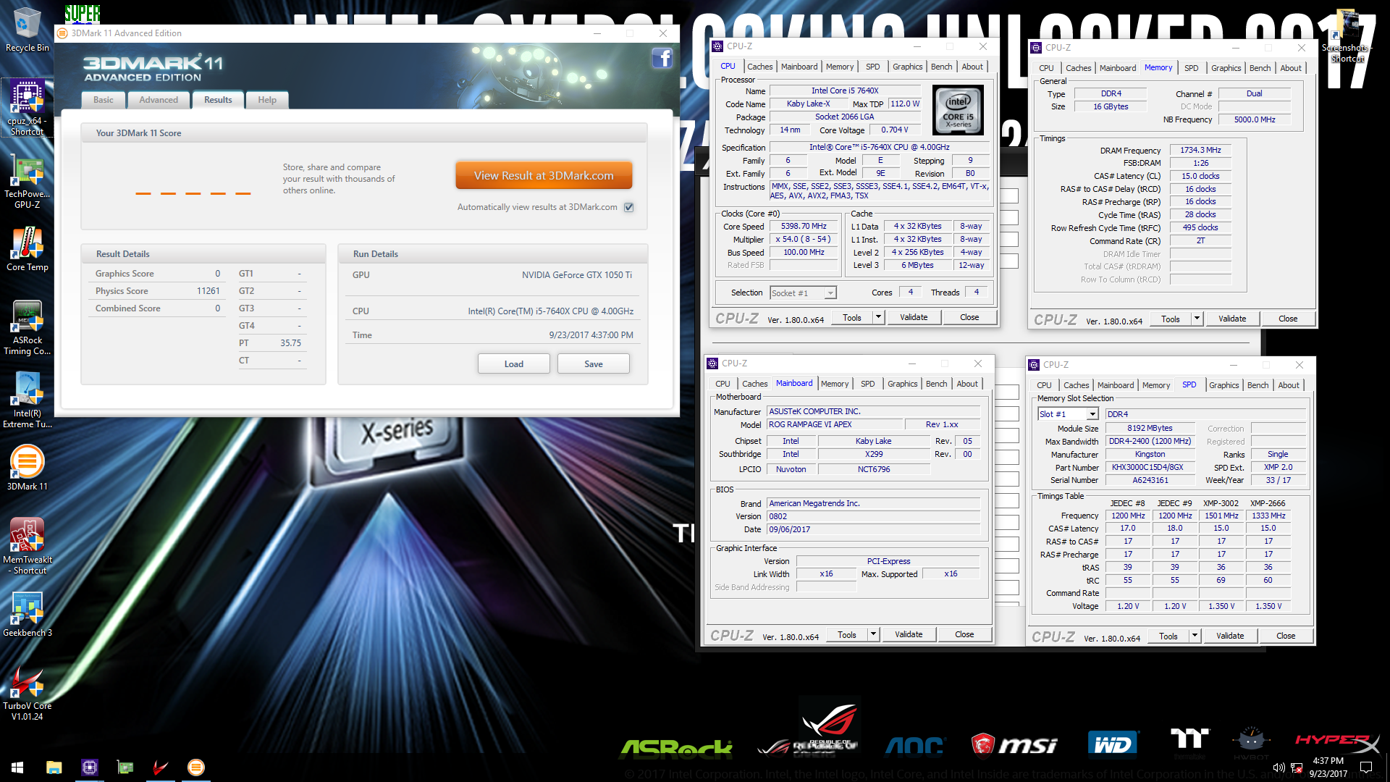
Task: Click BIOS Version 0802 field
Action: coord(874,517)
